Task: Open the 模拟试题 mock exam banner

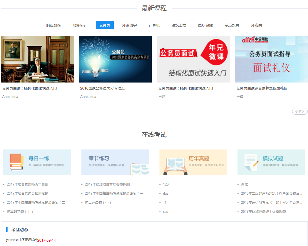Action: coord(271,162)
